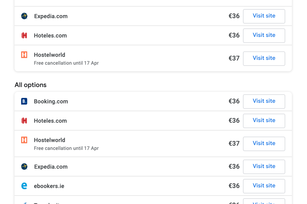Visit site for Hoteles.com under All options
The height and width of the screenshot is (204, 307).
[x=264, y=121]
